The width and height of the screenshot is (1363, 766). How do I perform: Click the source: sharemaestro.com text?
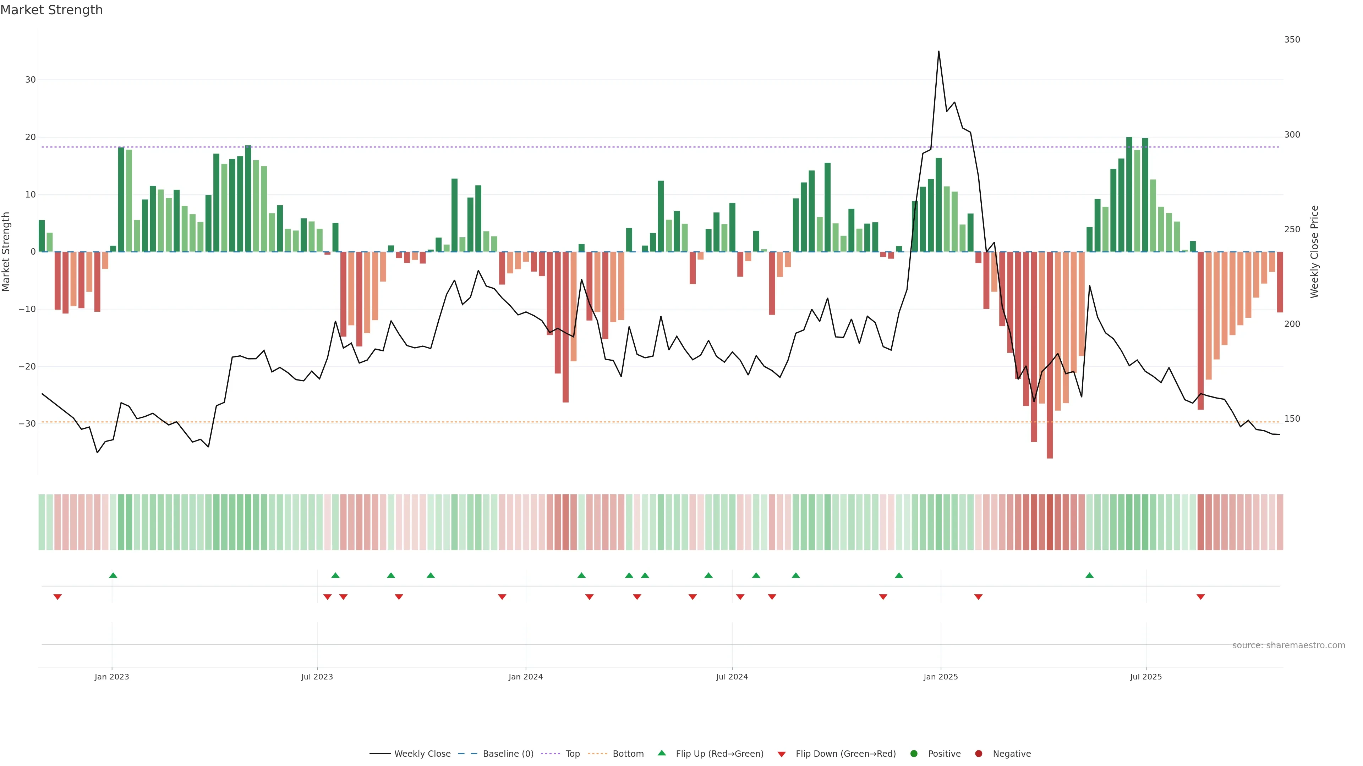tap(1288, 645)
